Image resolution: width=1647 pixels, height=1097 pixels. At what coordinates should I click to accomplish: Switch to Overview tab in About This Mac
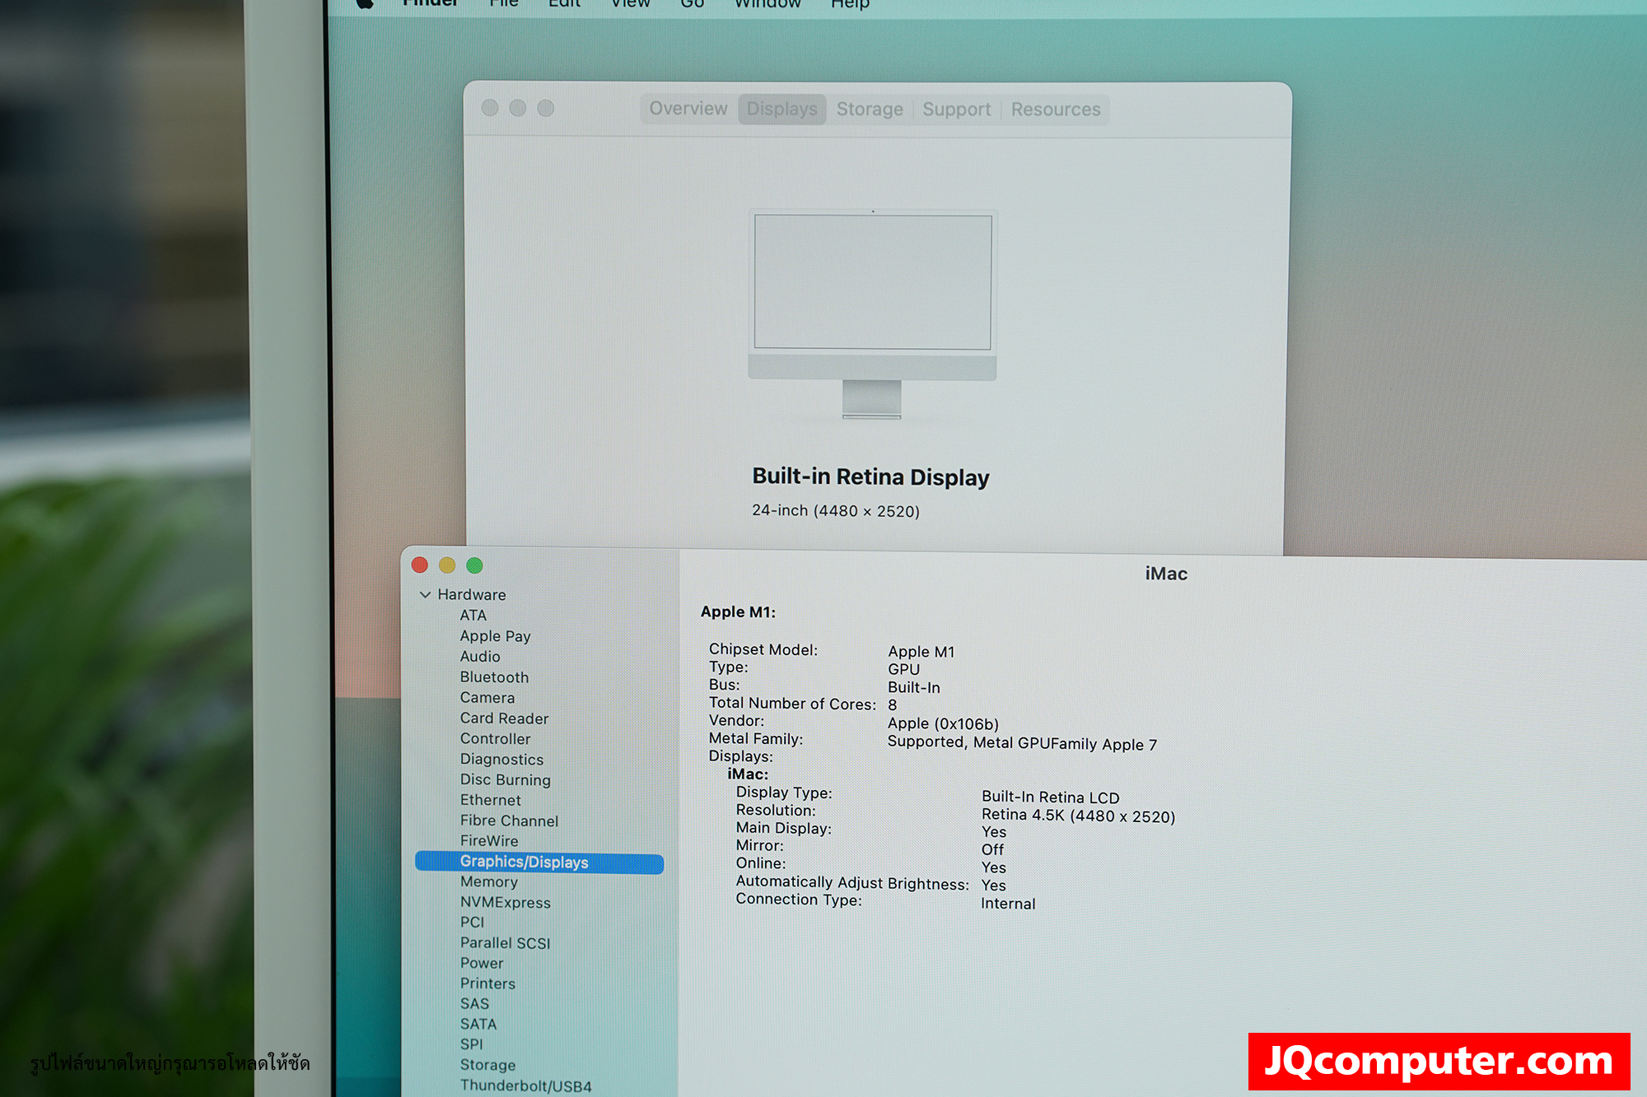pyautogui.click(x=688, y=109)
